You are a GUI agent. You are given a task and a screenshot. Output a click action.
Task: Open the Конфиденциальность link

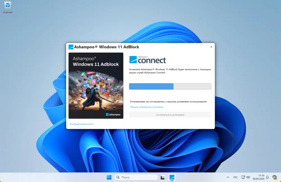(81, 124)
